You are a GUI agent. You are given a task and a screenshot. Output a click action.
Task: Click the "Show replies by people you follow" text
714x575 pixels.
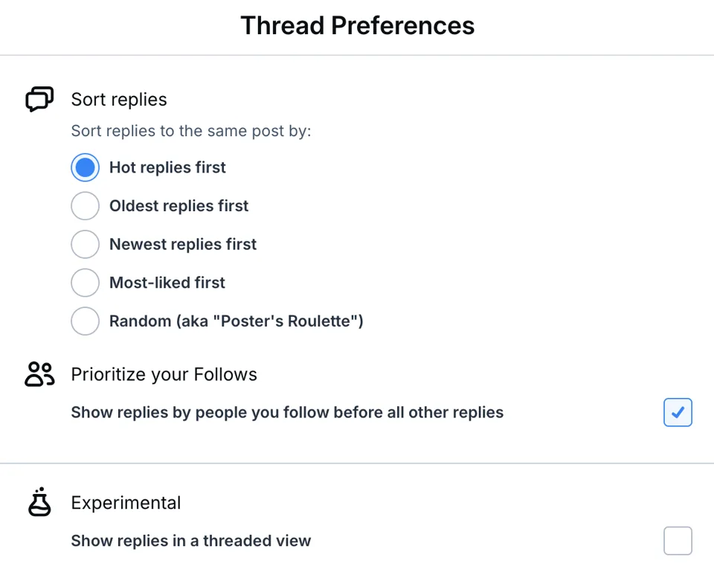287,412
